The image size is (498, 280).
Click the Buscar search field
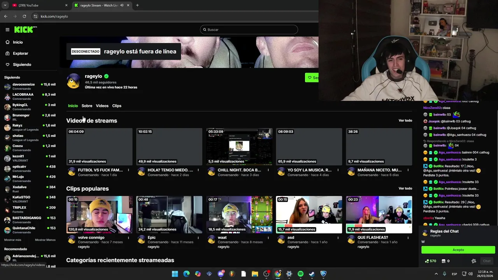[249, 30]
